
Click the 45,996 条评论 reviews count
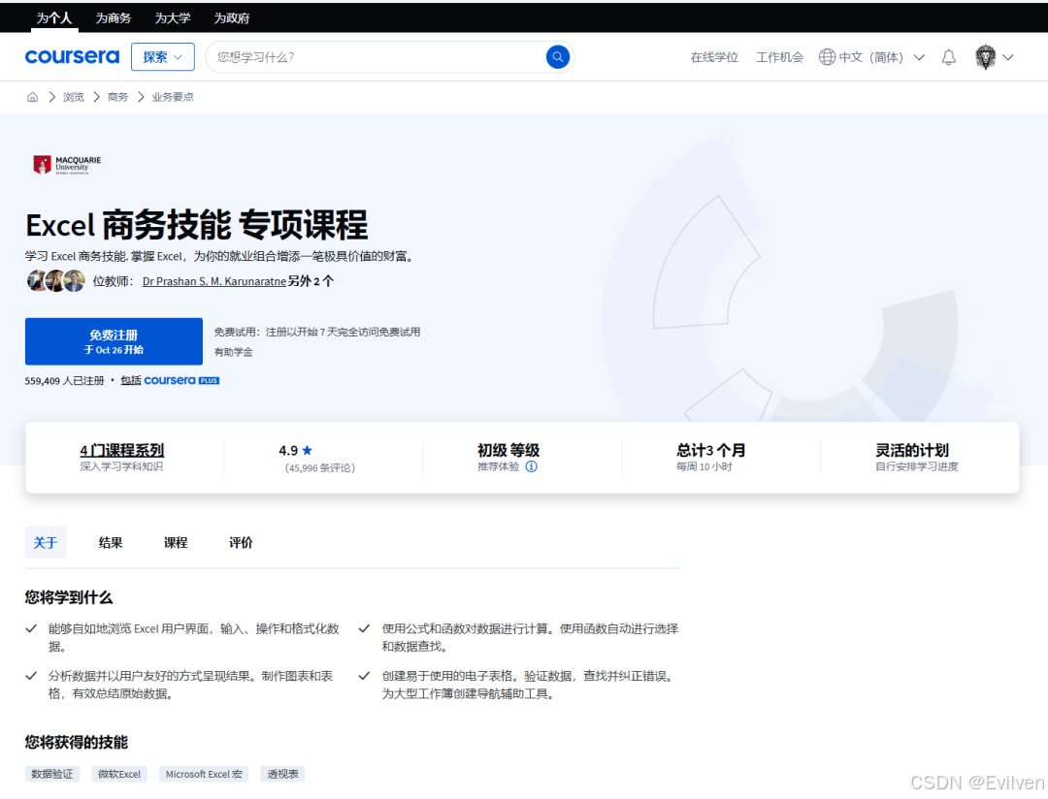320,467
